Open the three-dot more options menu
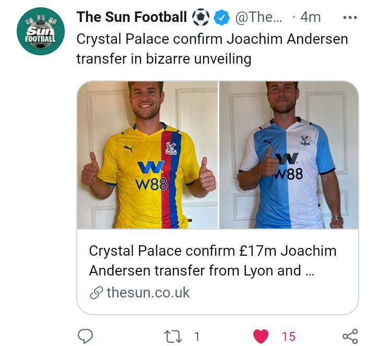This screenshot has height=346, width=376. [350, 18]
